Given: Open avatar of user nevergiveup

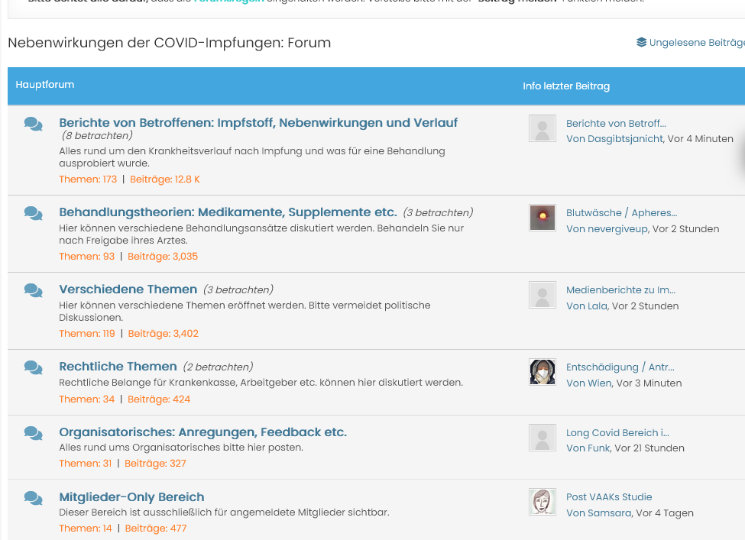Looking at the screenshot, I should (542, 218).
